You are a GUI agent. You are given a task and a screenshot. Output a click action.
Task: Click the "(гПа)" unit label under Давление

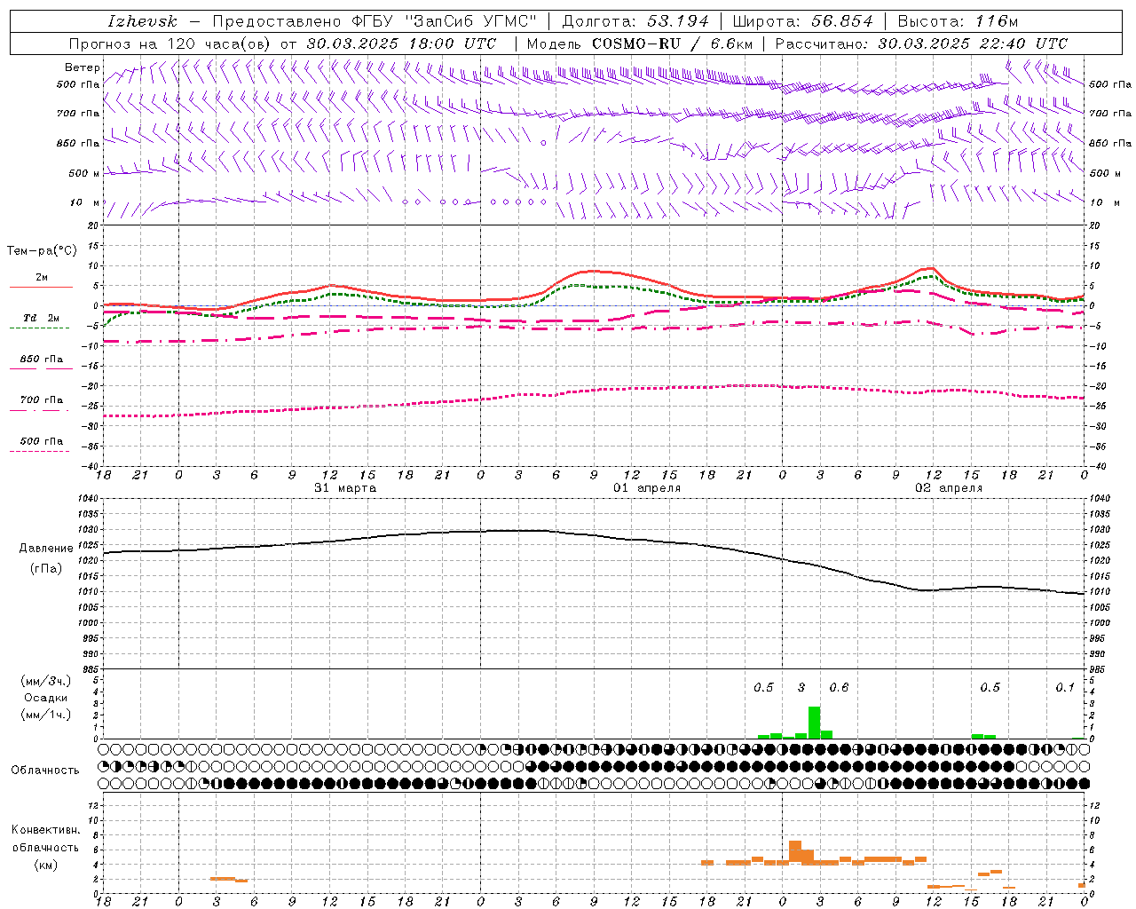click(x=46, y=569)
